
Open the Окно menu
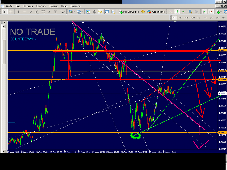coord(64,6)
